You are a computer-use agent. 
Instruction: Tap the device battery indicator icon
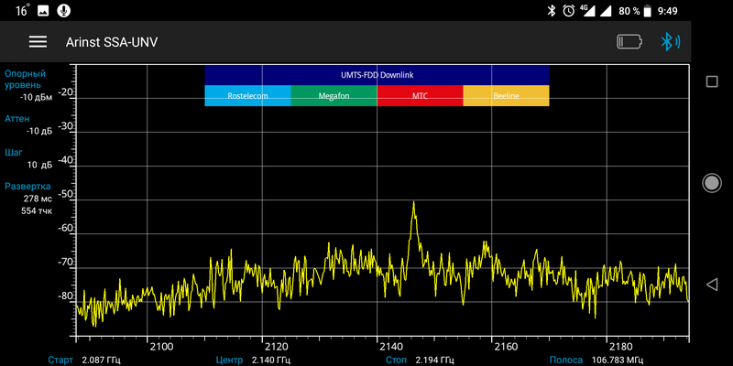point(630,42)
